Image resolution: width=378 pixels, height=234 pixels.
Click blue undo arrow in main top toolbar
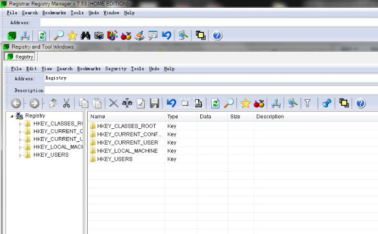coord(167,36)
